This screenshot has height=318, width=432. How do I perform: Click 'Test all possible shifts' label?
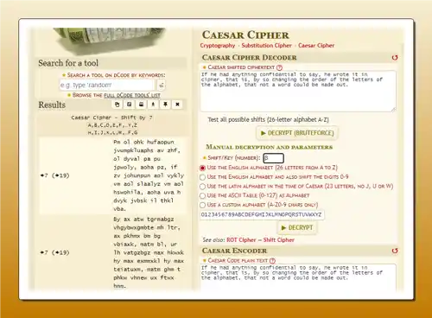tap(268, 119)
